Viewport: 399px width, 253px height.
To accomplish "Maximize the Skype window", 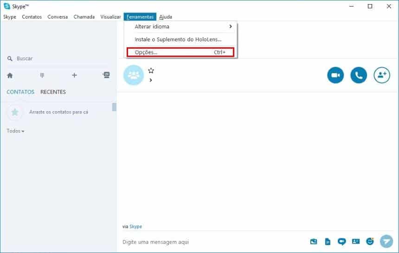I will pos(370,6).
